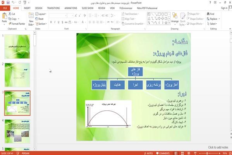
Task: Click the Paste clipboard icon
Action: click(4, 16)
